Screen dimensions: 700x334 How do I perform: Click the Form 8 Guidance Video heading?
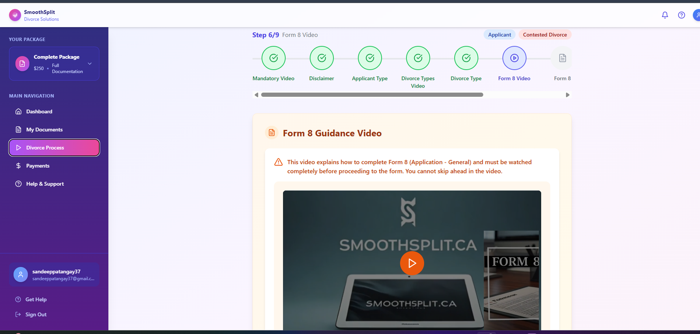pos(332,133)
